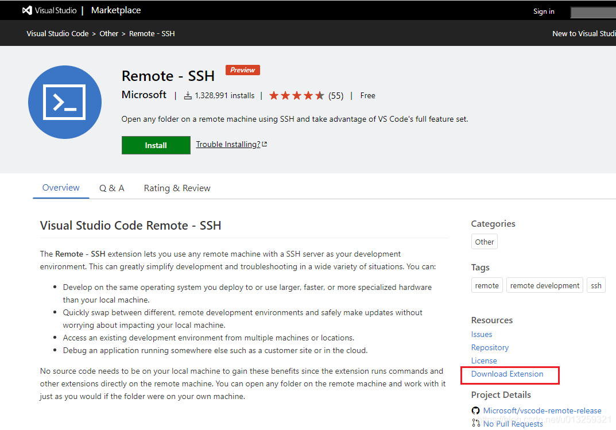
Task: Switch to the Rating & Review tab
Action: 177,188
